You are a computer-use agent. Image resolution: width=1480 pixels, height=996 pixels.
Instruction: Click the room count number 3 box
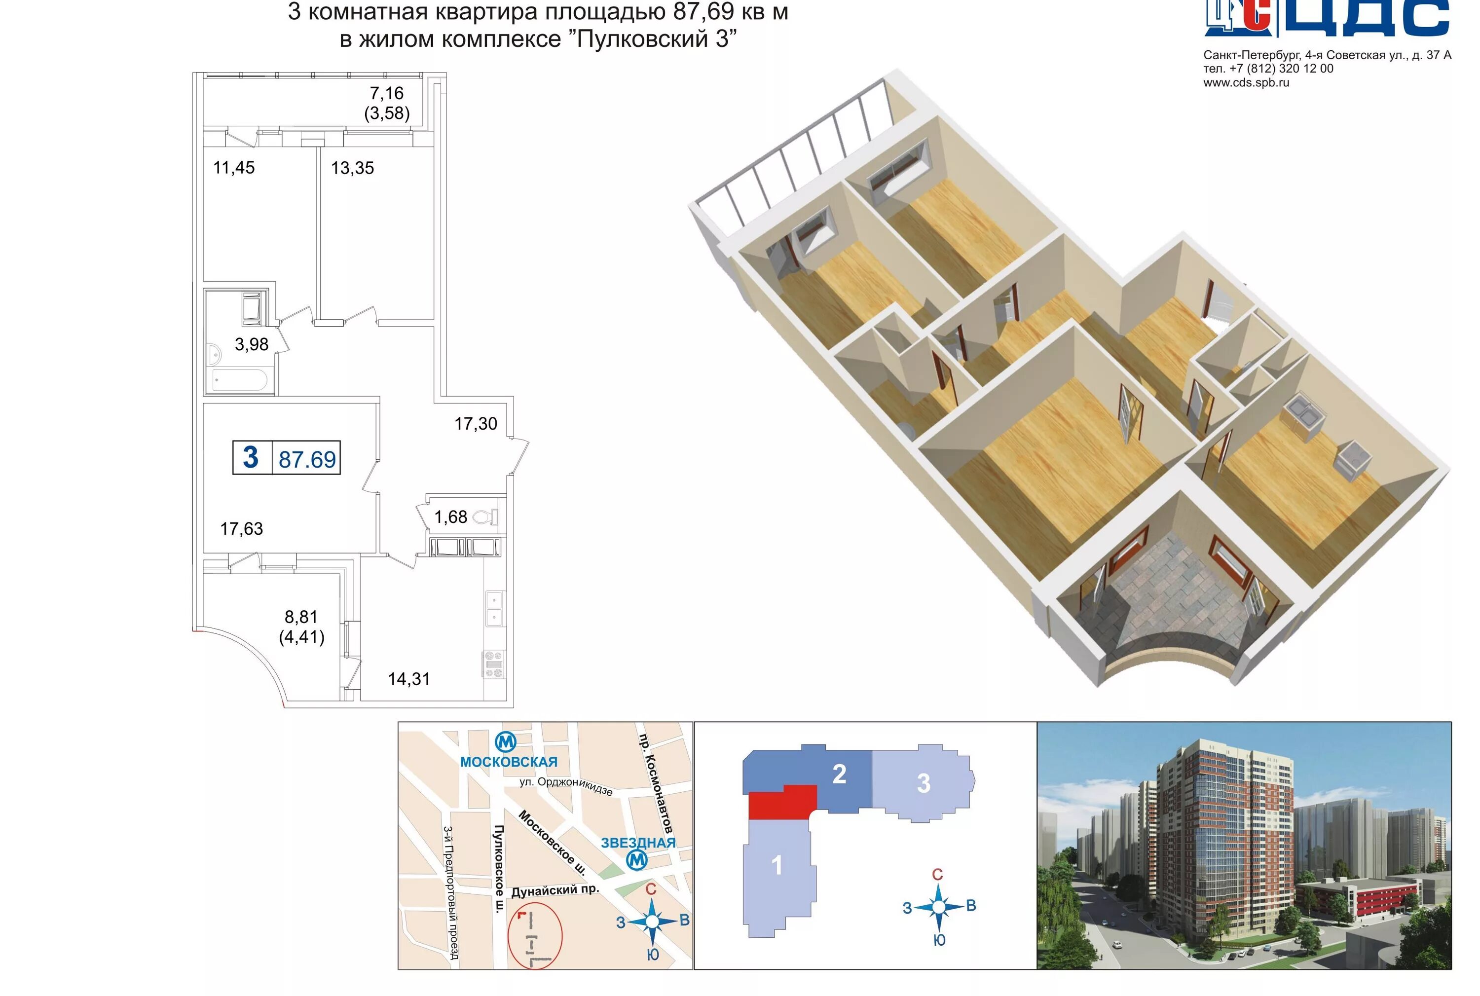pyautogui.click(x=252, y=457)
